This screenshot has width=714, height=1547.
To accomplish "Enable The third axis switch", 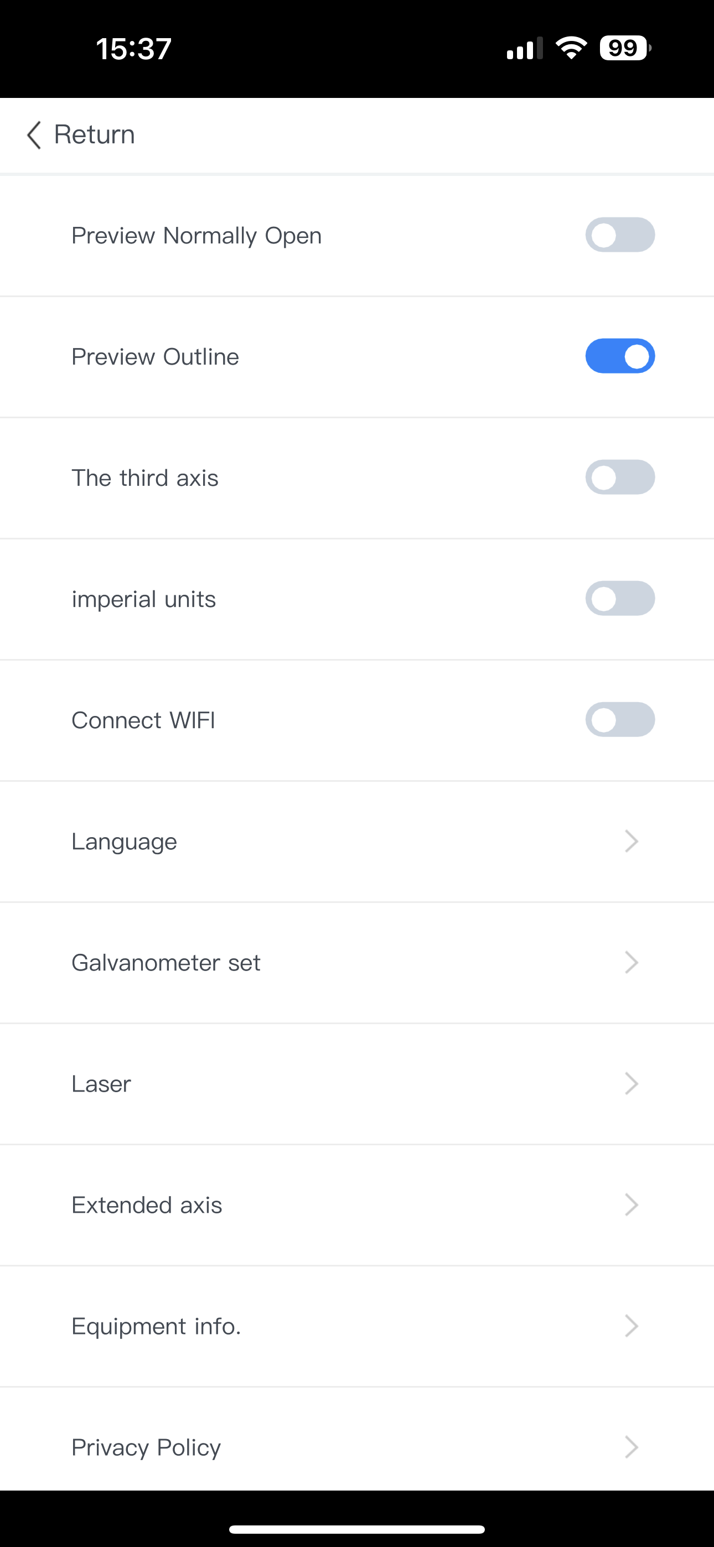I will pos(620,477).
